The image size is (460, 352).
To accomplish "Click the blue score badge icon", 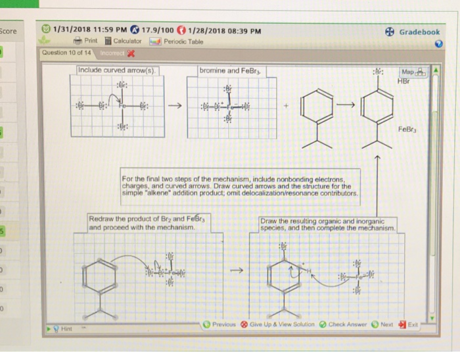I will (x=135, y=30).
